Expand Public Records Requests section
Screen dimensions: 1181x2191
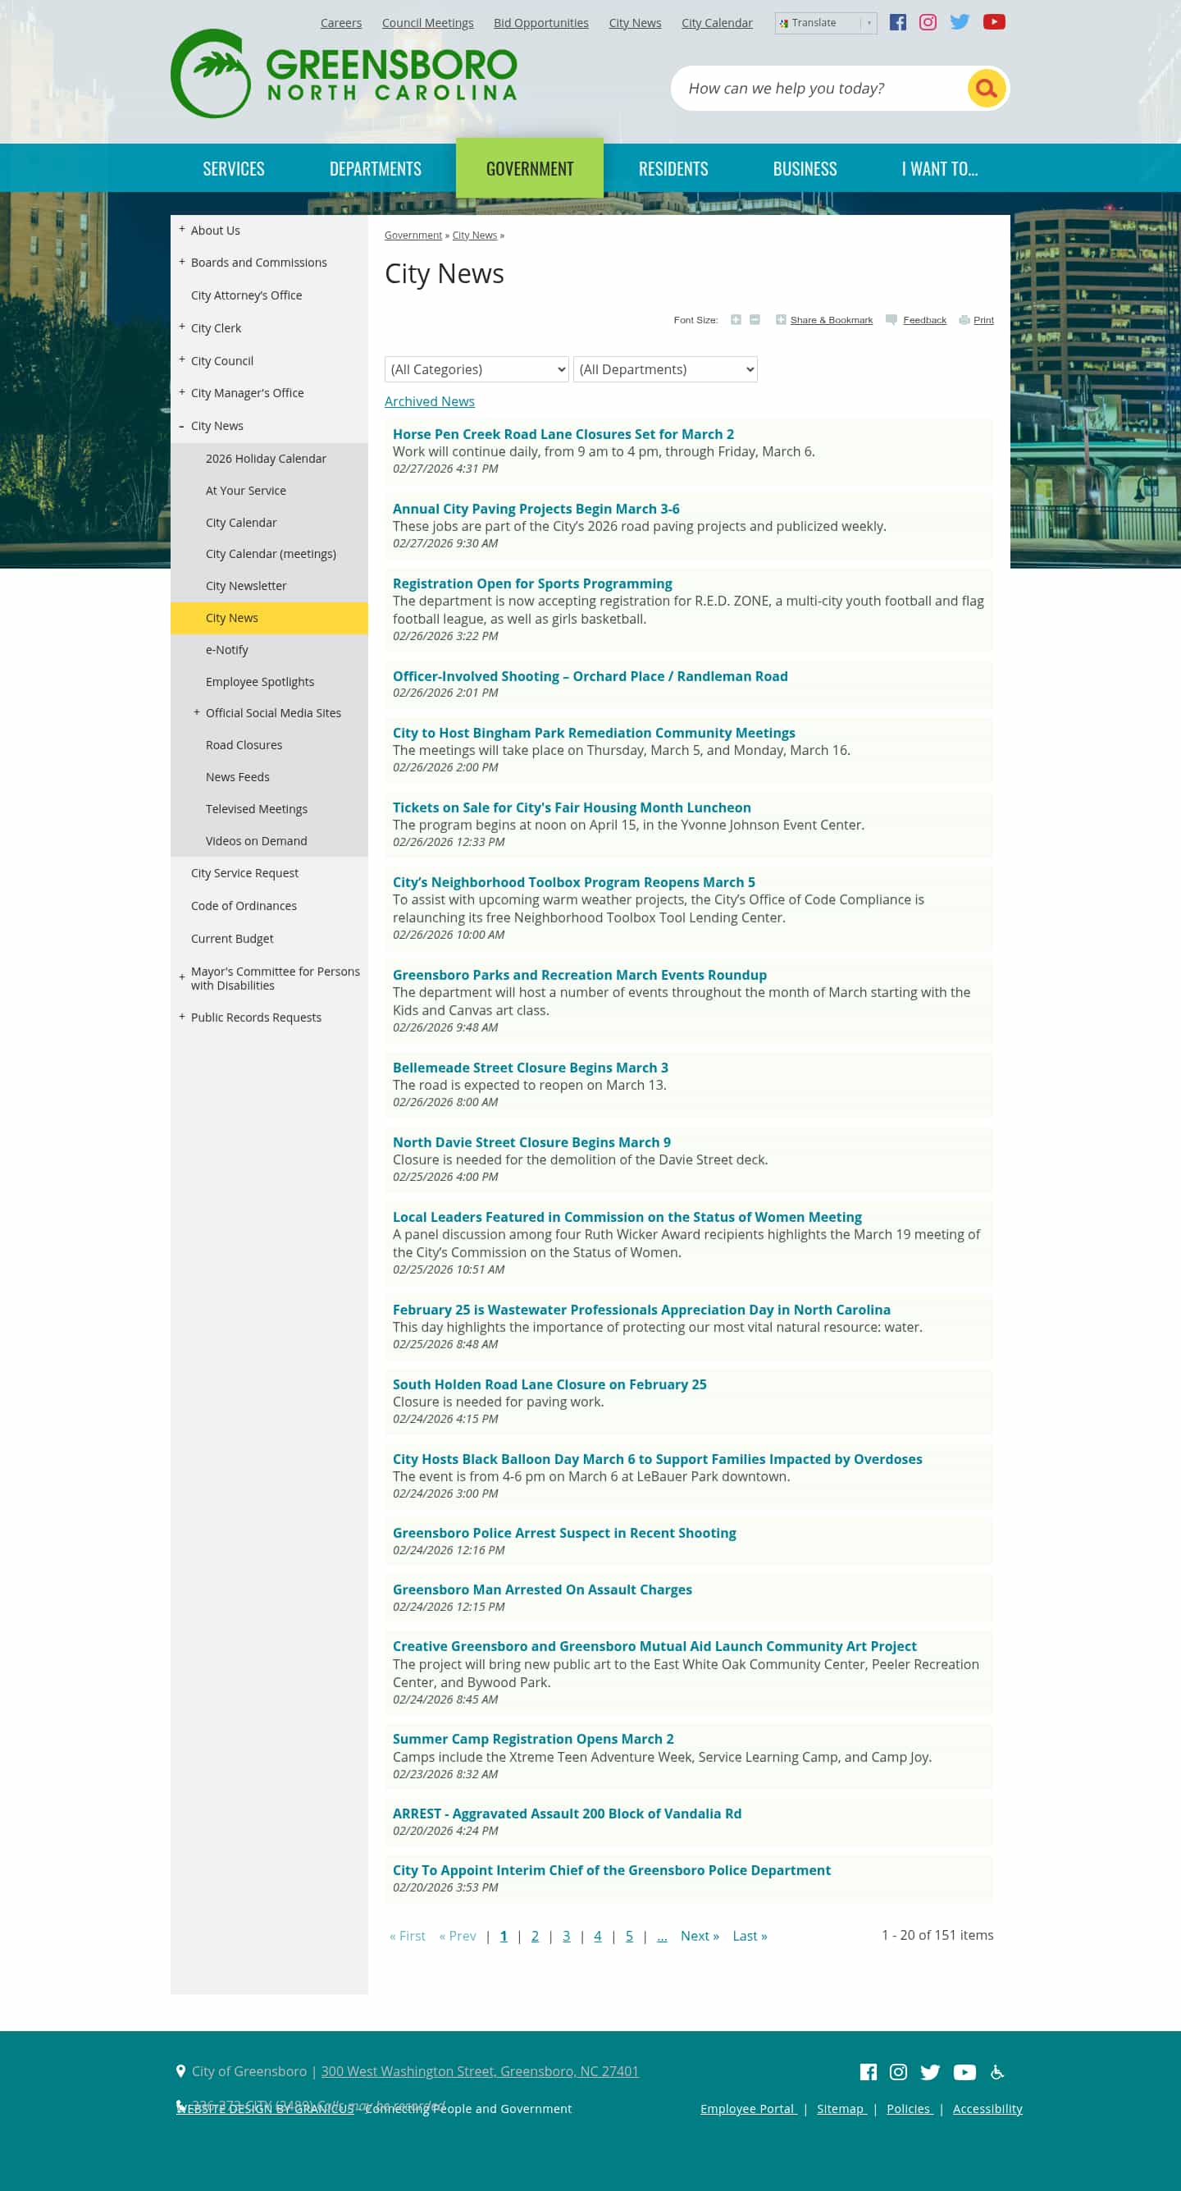tap(182, 1018)
